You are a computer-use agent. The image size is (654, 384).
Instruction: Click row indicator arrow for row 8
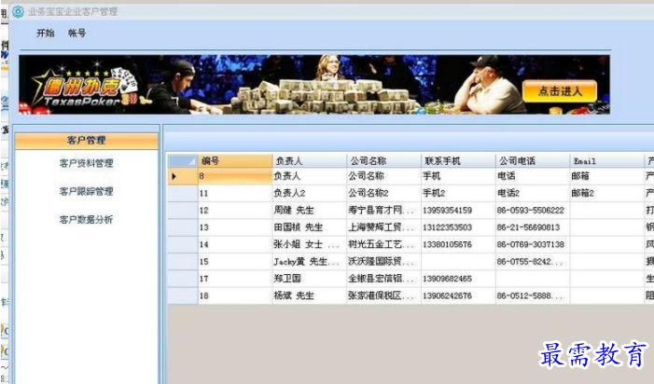click(183, 176)
